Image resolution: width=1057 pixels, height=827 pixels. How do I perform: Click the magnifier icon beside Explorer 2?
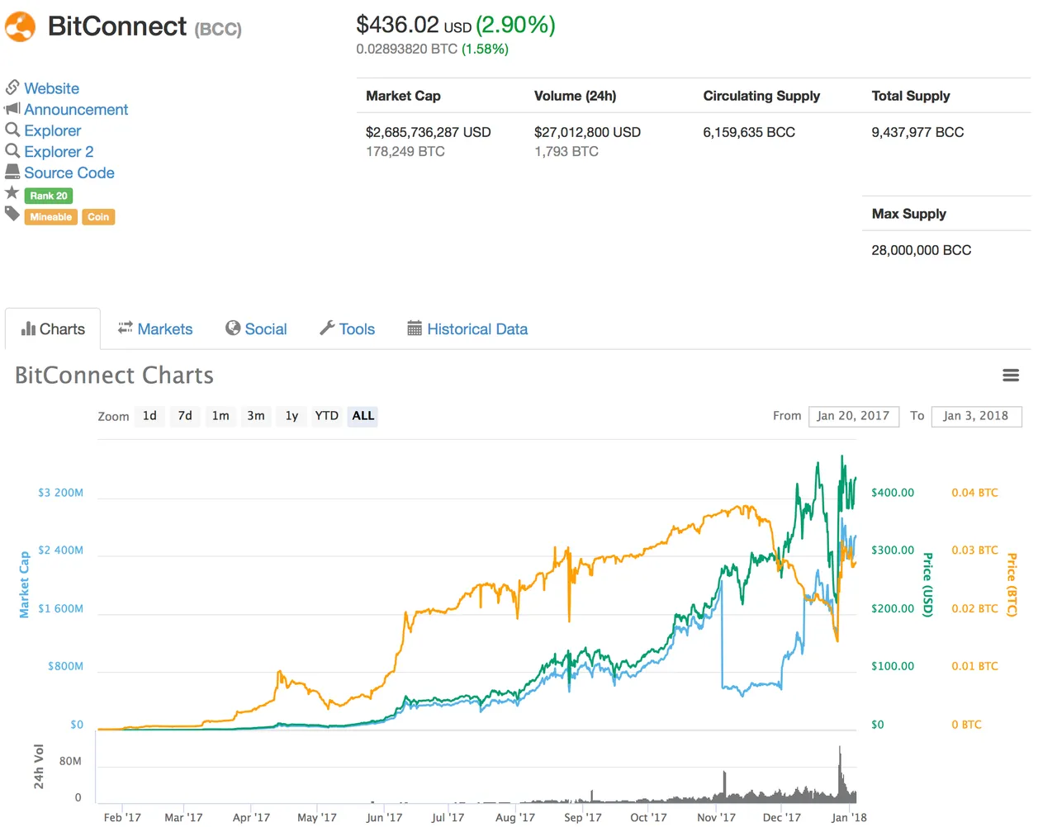coord(12,151)
